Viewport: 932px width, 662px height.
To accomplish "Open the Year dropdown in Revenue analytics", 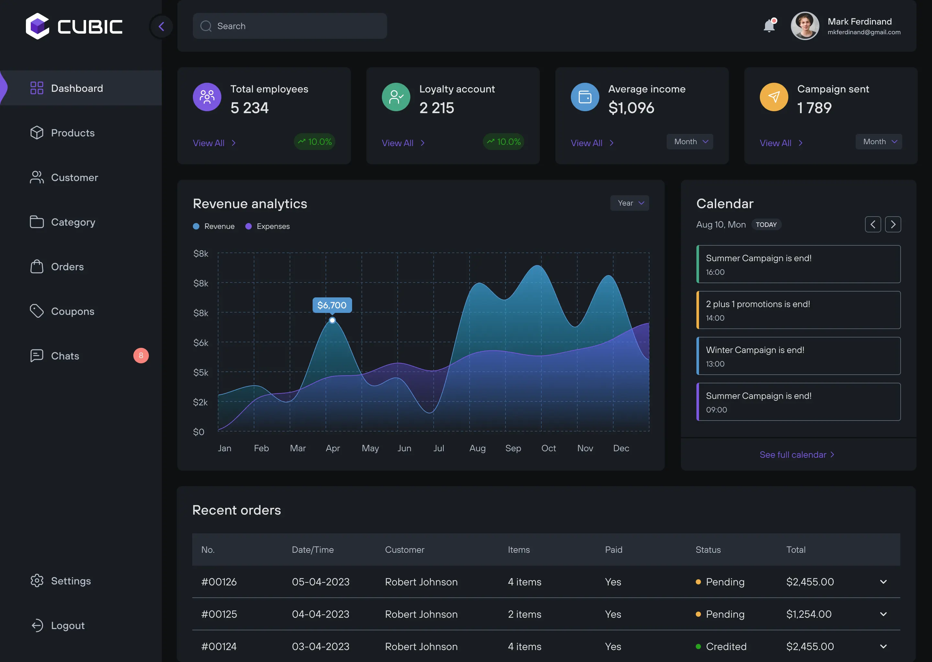I will click(630, 203).
